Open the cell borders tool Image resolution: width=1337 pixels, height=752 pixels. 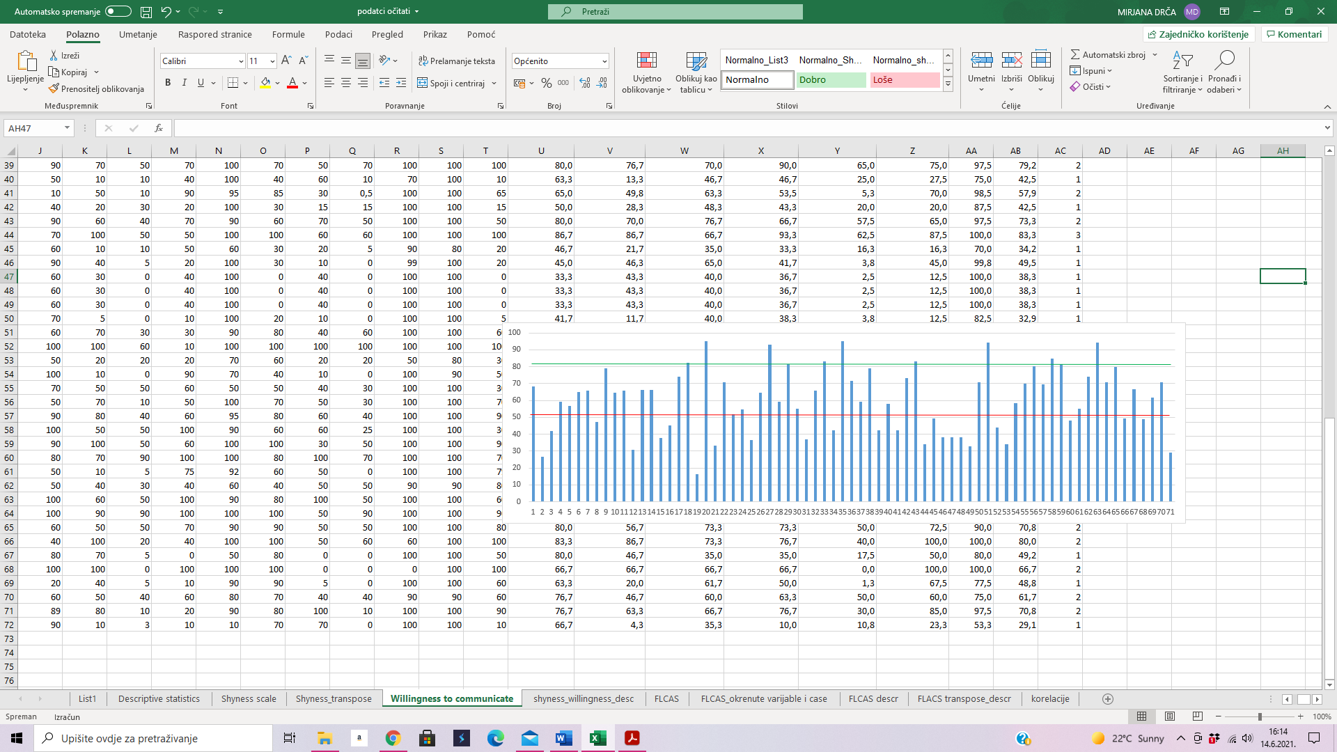click(233, 83)
